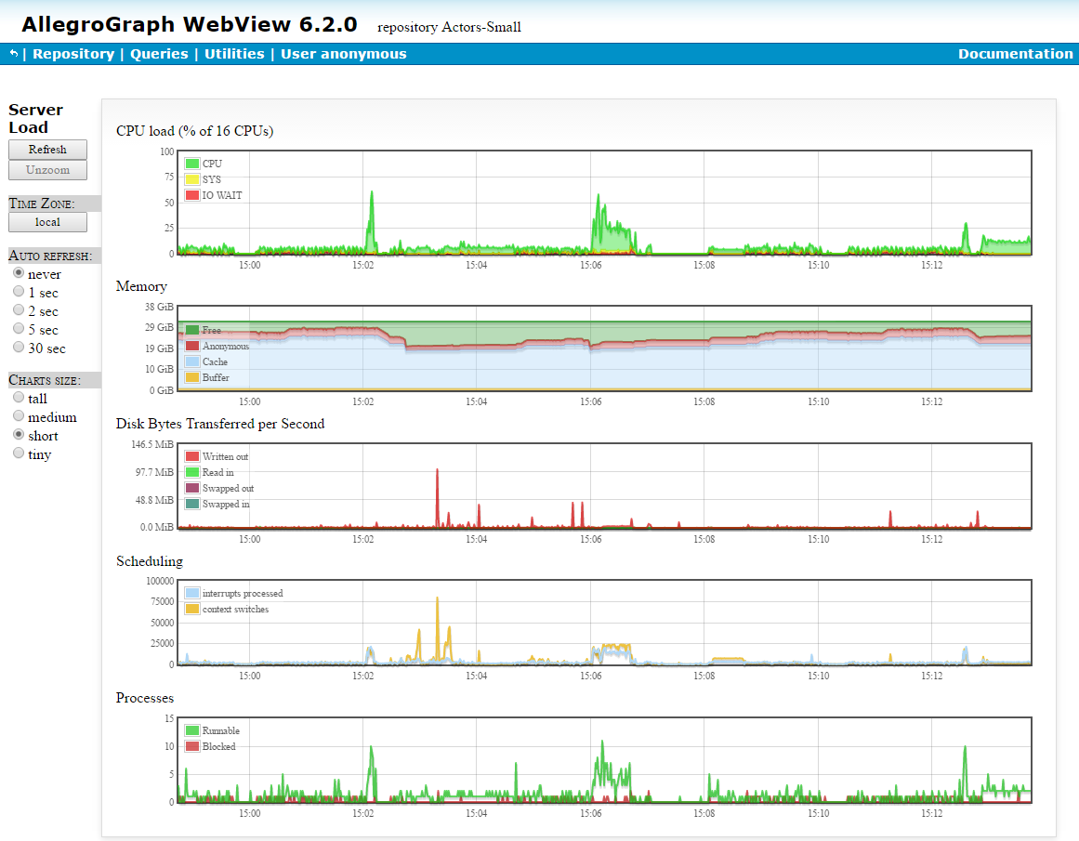Open the User anonymous menu
This screenshot has height=841, width=1079.
click(x=343, y=54)
